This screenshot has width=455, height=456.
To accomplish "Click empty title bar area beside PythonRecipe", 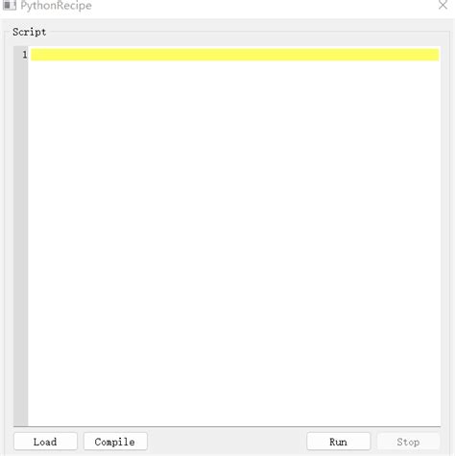I will 262,5.
